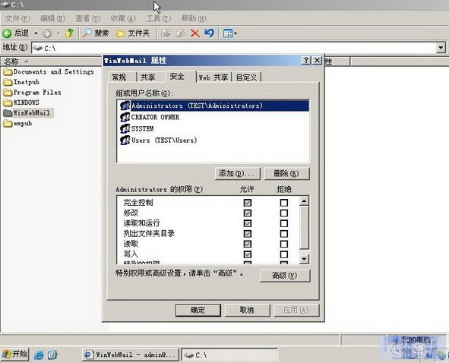Image resolution: width=449 pixels, height=363 pixels.
Task: Toggle Allow for List Folder Contents (列出文件夹目录)
Action: [248, 234]
